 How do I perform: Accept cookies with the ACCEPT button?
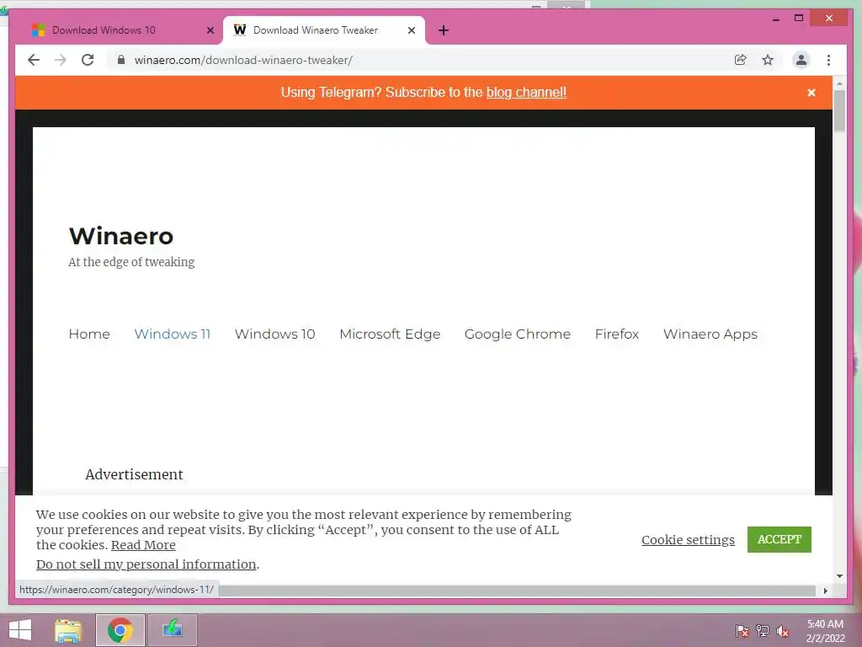(x=779, y=539)
